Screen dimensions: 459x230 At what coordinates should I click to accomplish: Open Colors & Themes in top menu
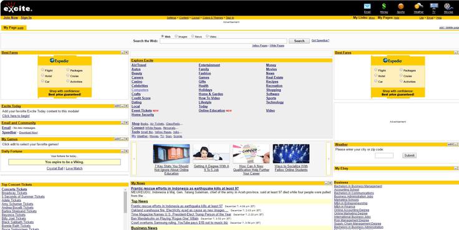click(213, 18)
